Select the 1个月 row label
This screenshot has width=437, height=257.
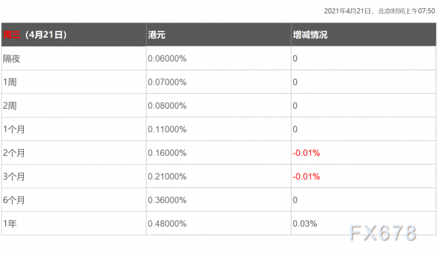14,129
